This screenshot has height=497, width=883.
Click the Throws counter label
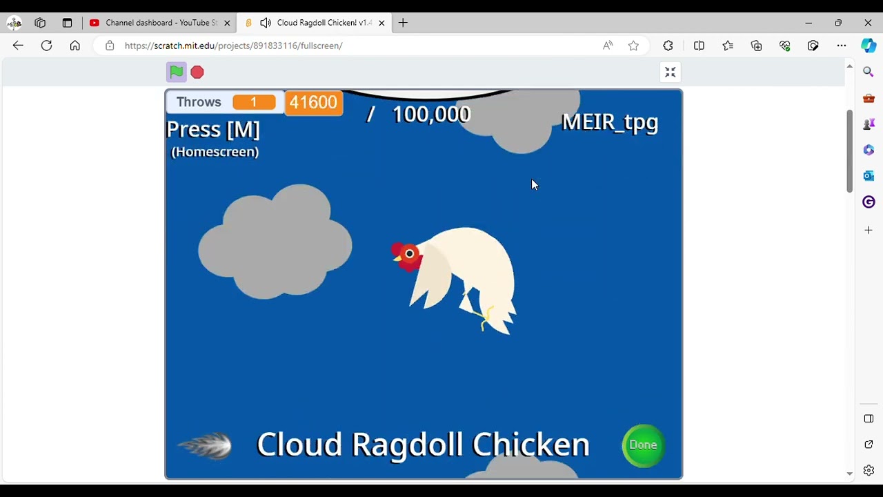[x=199, y=102]
